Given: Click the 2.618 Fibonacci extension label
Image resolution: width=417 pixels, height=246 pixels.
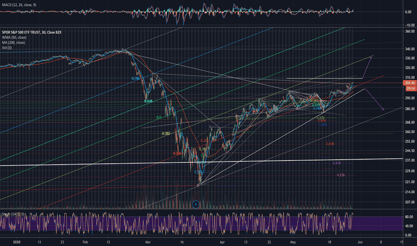Looking at the screenshot, I should [330, 144].
